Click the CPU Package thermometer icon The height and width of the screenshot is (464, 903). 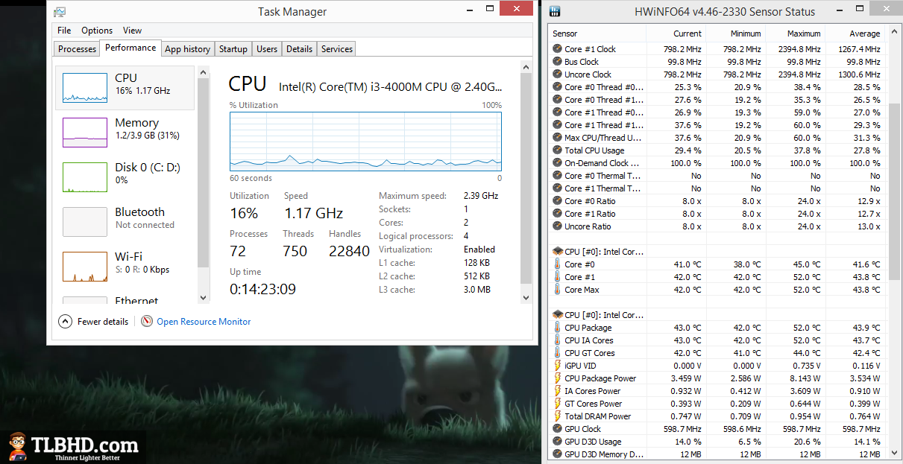tap(557, 328)
